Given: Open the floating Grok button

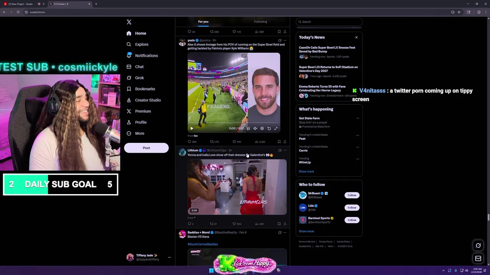Looking at the screenshot, I should tap(478, 245).
